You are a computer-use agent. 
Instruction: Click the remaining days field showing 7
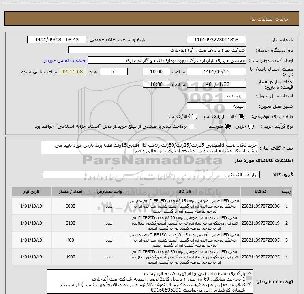114,71
